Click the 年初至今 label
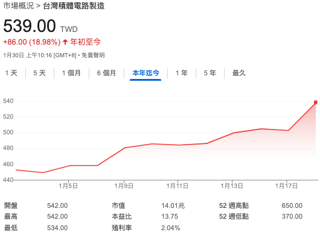This screenshot has height=235, width=320. [86, 42]
